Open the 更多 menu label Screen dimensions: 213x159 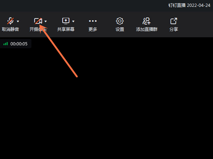point(93,29)
